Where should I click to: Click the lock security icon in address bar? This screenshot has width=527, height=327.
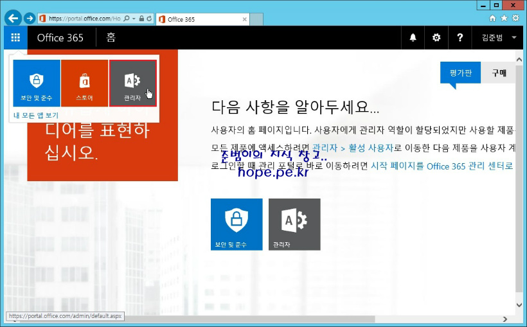coord(141,19)
